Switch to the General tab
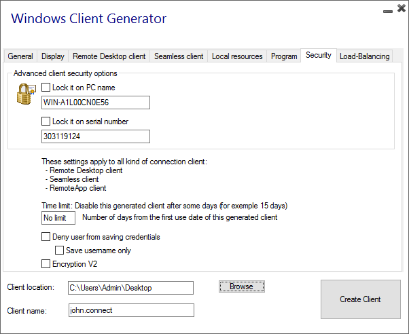 (20, 56)
